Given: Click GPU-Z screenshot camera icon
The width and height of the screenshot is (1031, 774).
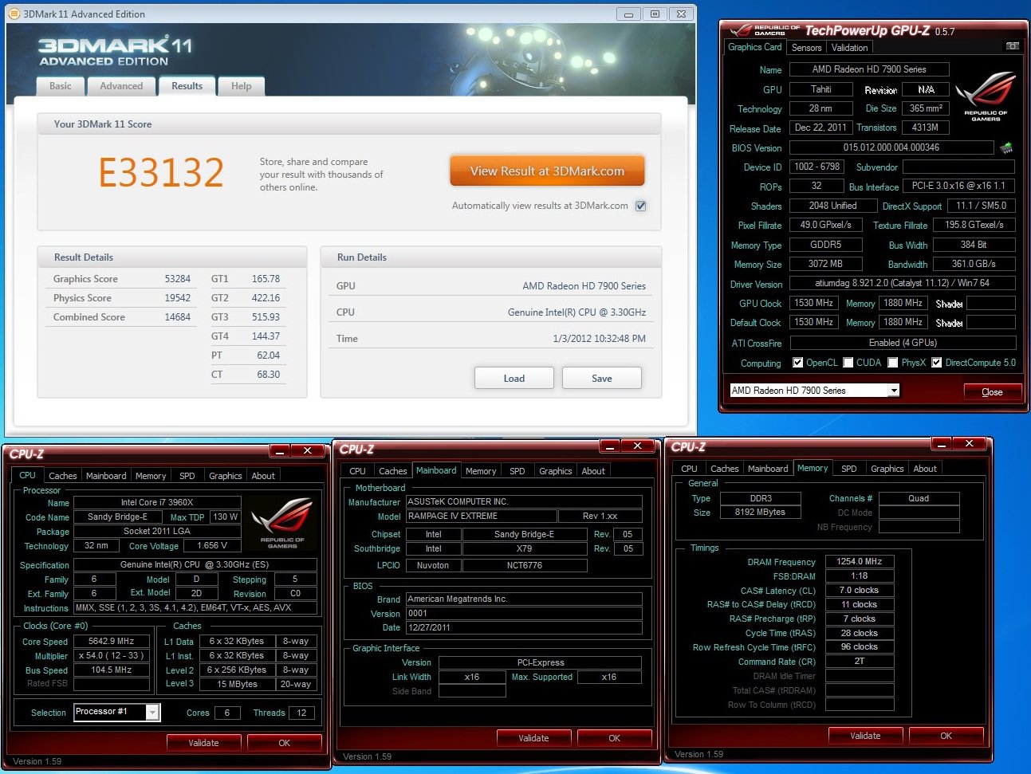Looking at the screenshot, I should [x=1012, y=46].
